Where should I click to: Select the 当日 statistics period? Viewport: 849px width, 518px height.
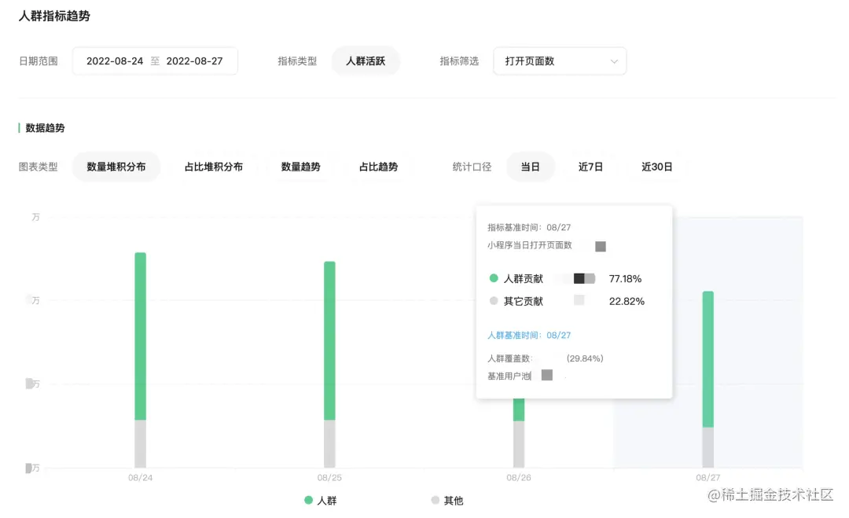[531, 167]
